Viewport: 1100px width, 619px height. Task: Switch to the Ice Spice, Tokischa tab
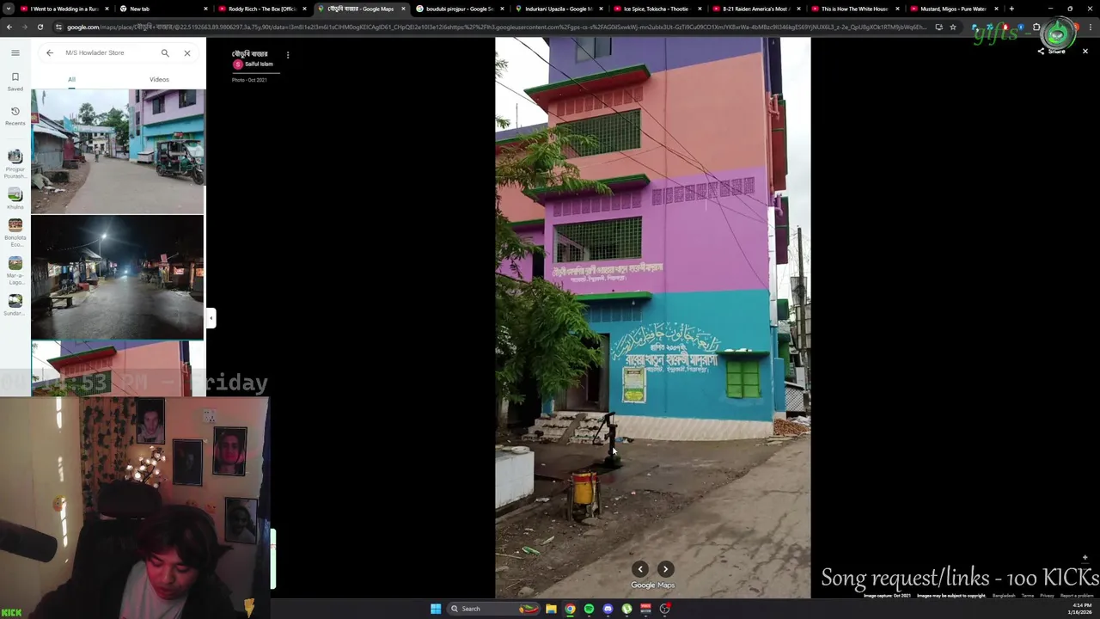point(657,9)
